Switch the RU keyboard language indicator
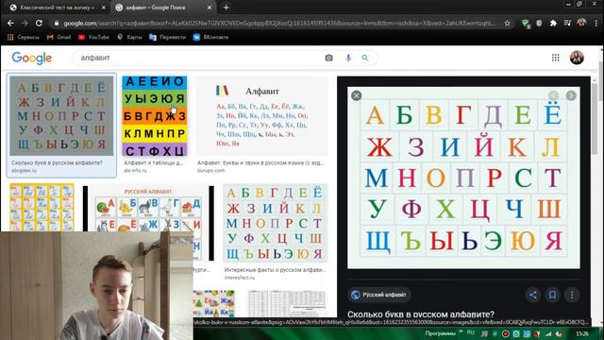Screen dimensions: 604x340 coord(470,332)
